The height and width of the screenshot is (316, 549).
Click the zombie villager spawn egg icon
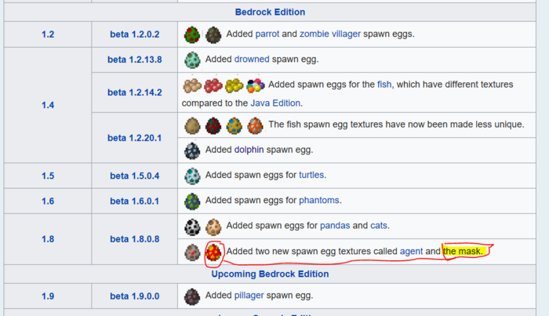pyautogui.click(x=213, y=35)
